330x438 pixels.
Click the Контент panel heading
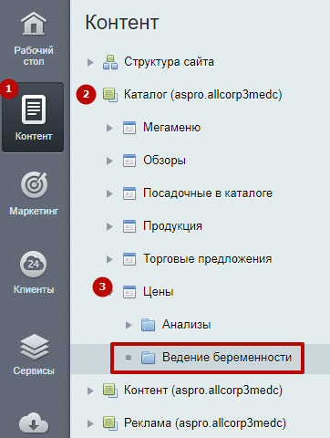point(122,22)
